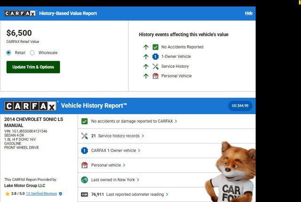Viewport: 301px width, 202px height.
Task: Click up arrow next to Service History
Action: pos(146,66)
